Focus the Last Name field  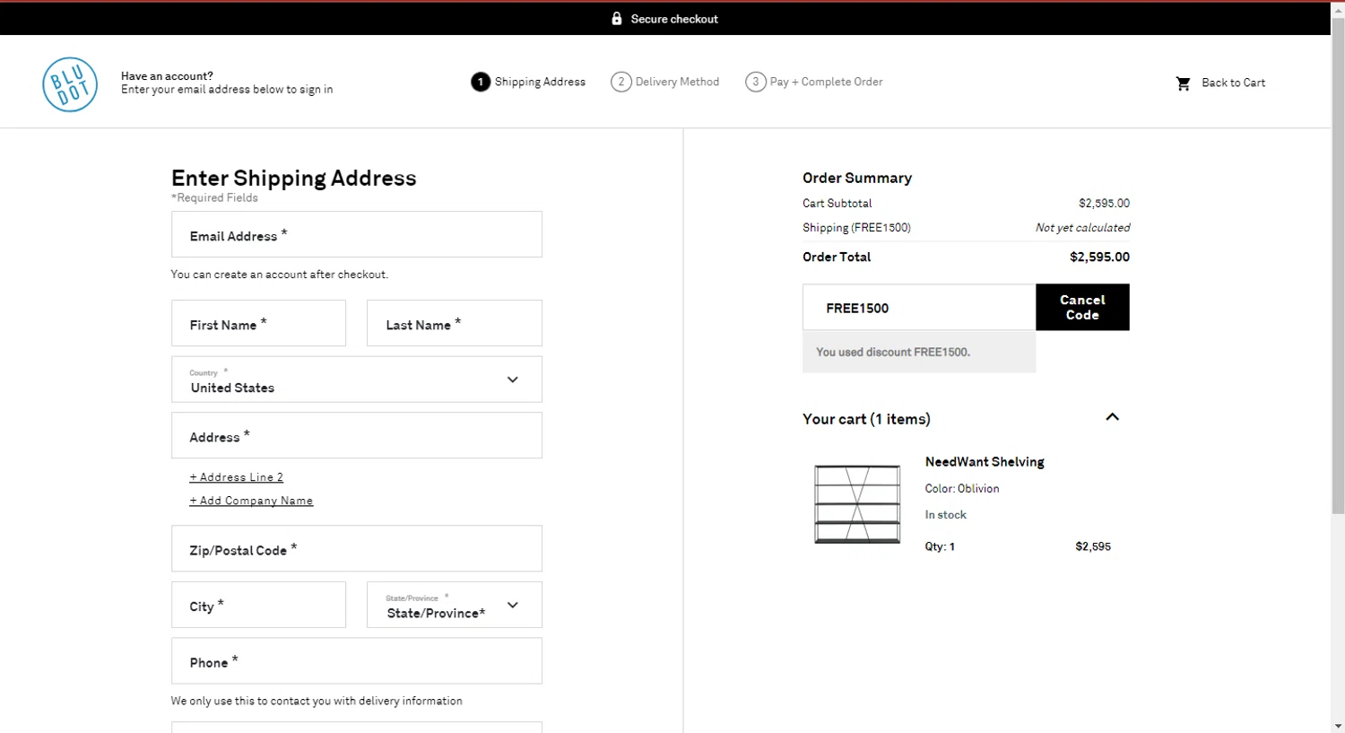pyautogui.click(x=455, y=323)
